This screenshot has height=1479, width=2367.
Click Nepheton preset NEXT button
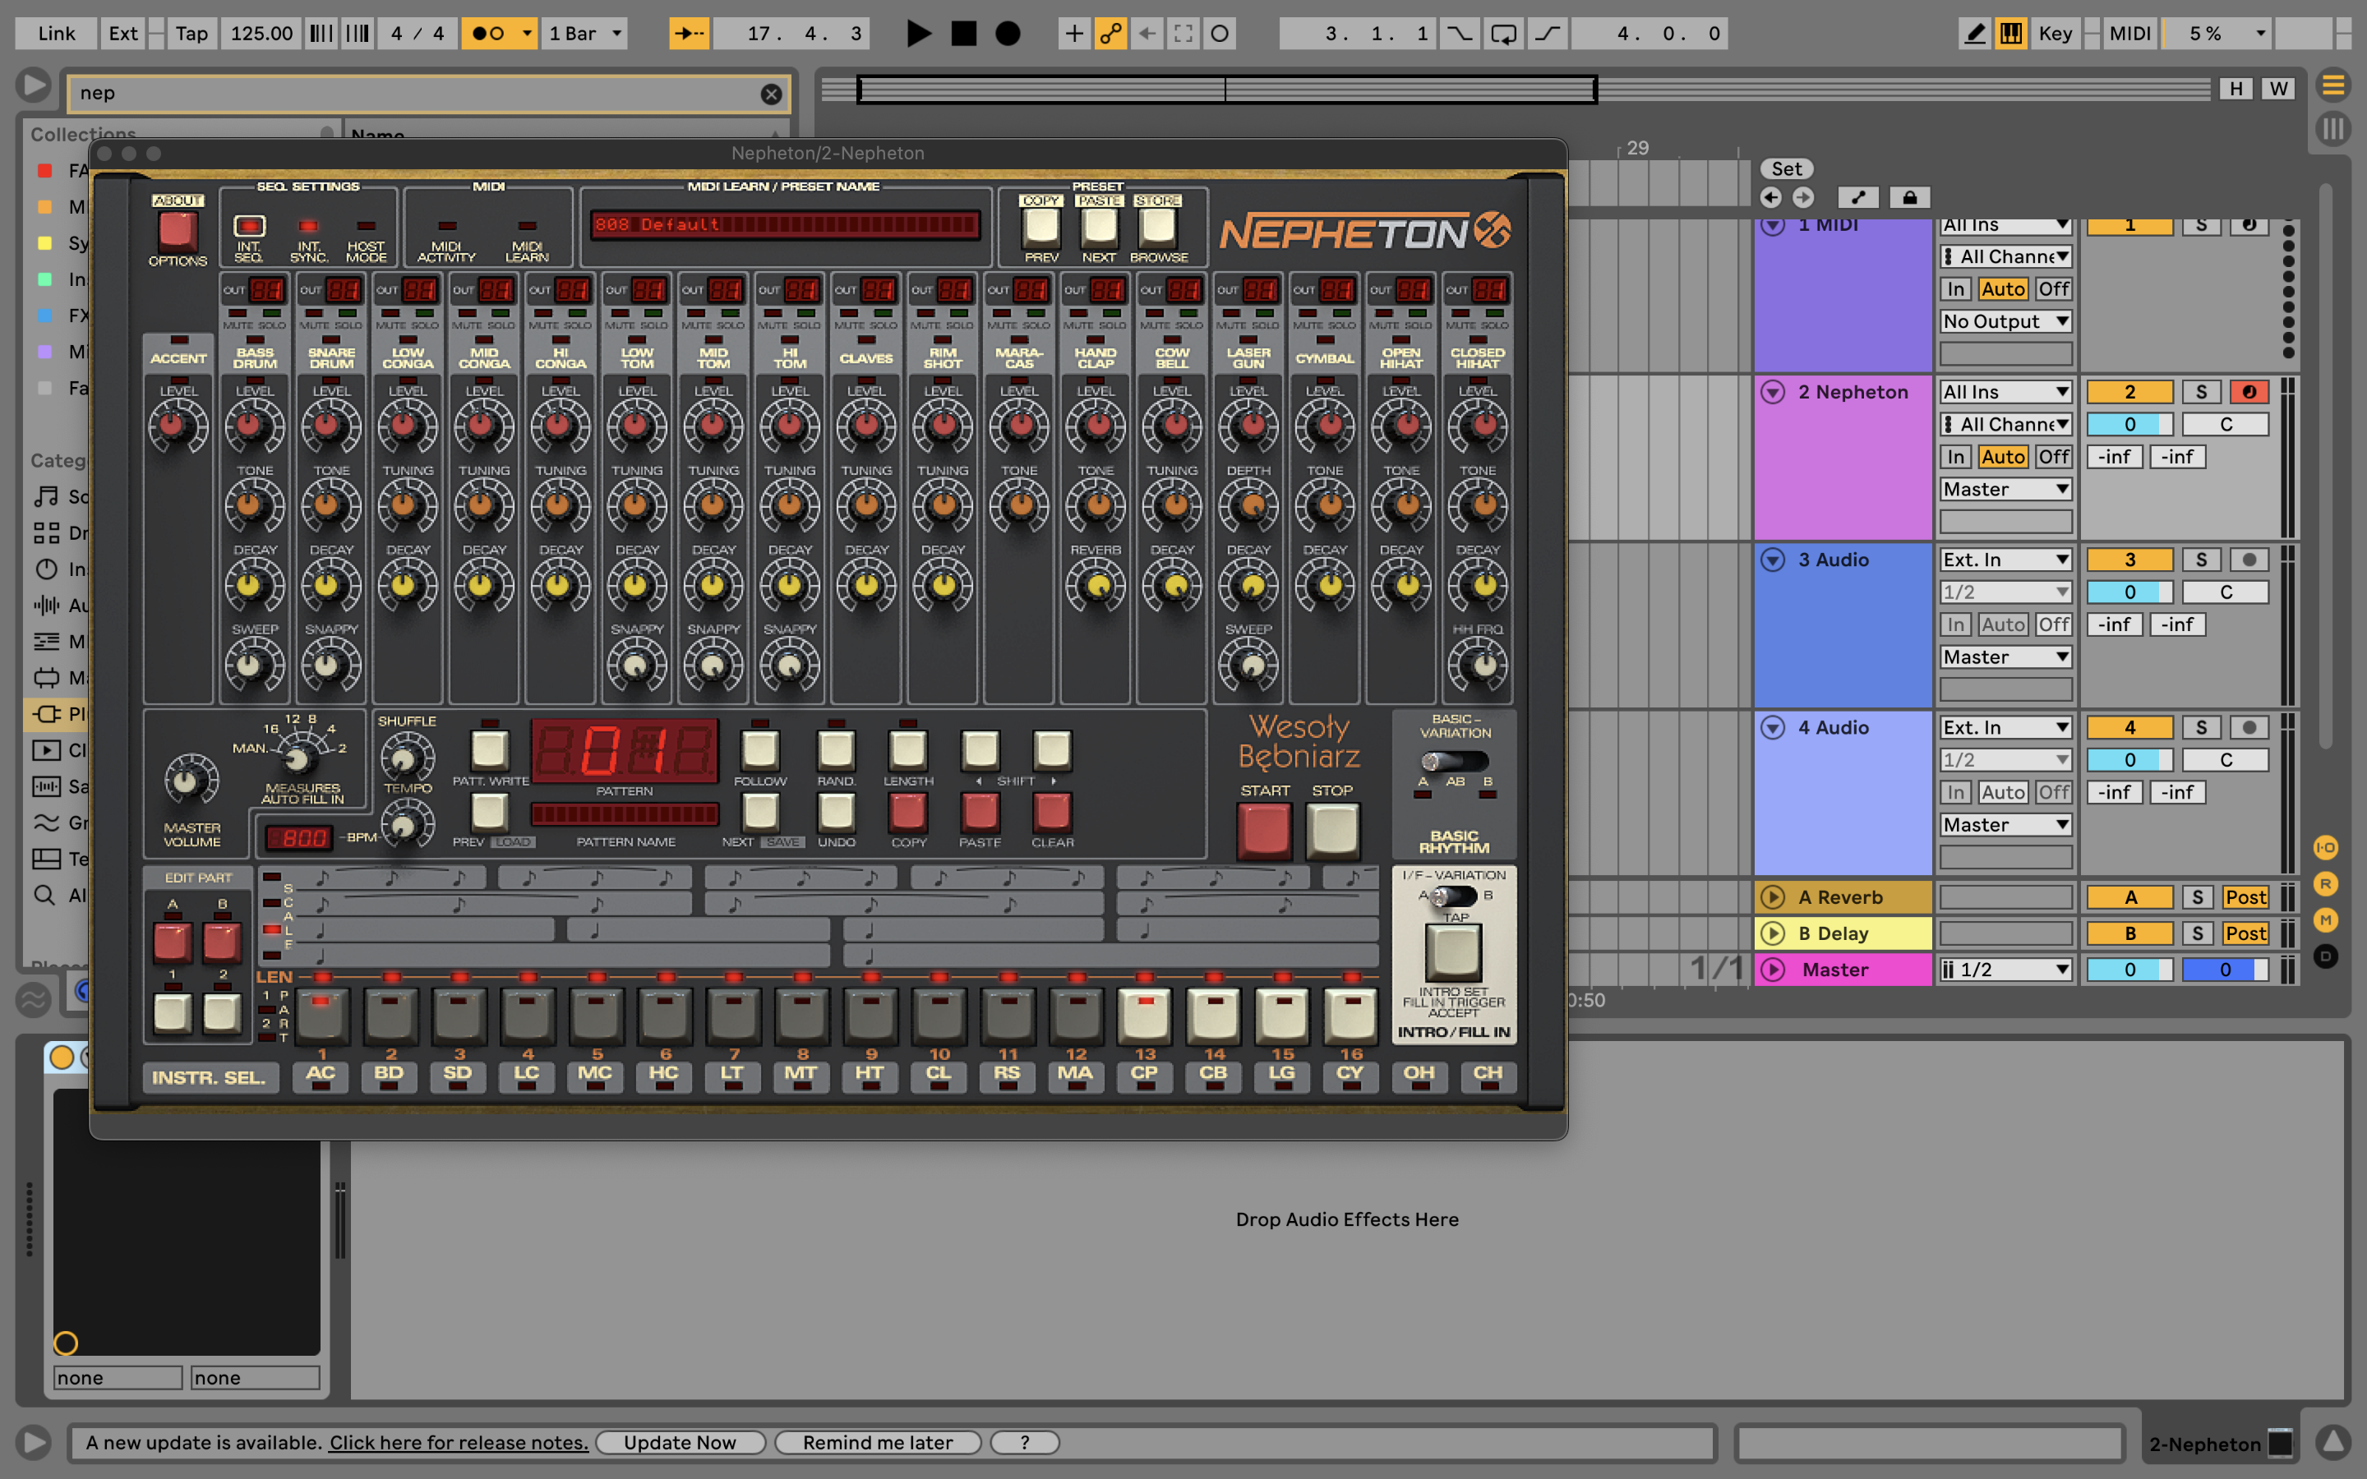click(x=1098, y=226)
